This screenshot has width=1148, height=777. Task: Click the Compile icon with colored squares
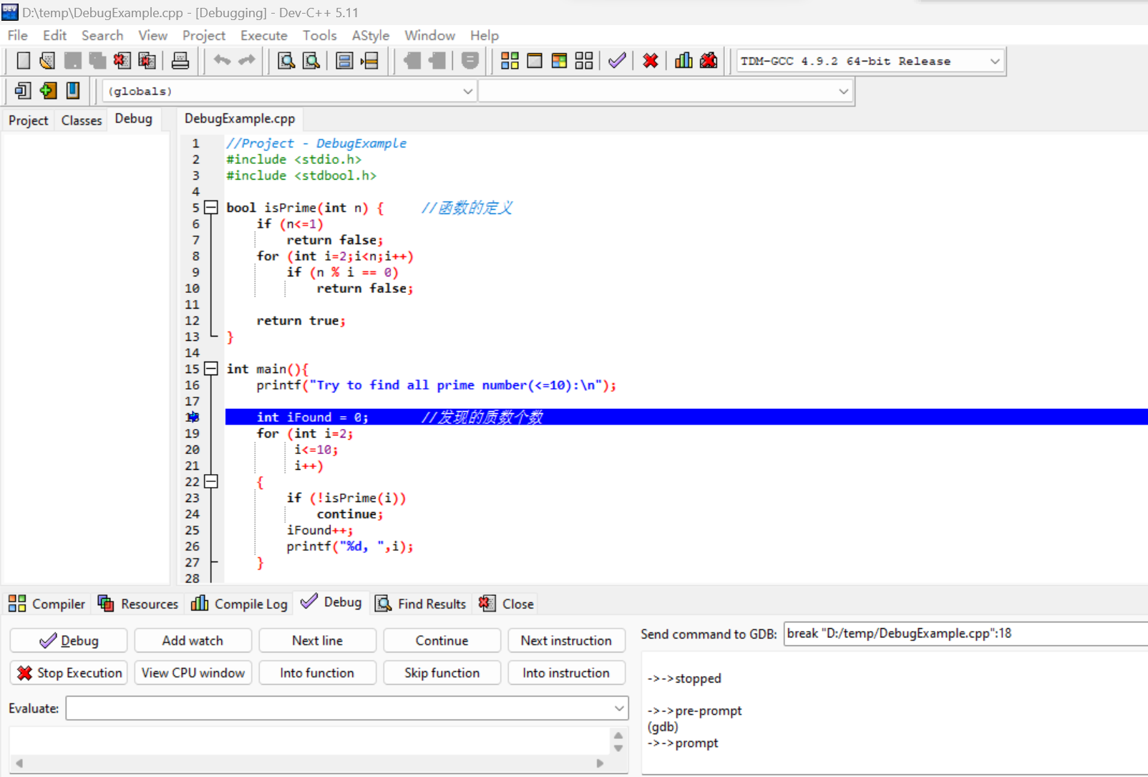[510, 61]
